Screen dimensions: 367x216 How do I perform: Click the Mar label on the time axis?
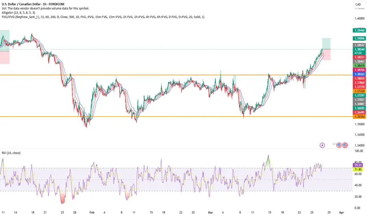(x=210, y=212)
